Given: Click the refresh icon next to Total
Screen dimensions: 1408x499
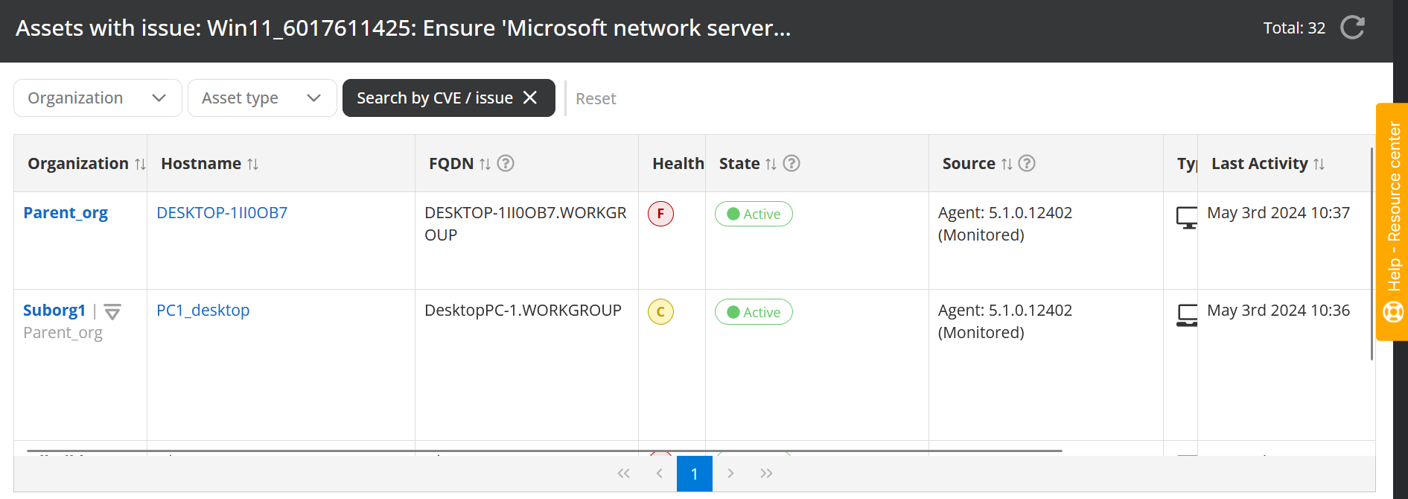Looking at the screenshot, I should point(1352,28).
